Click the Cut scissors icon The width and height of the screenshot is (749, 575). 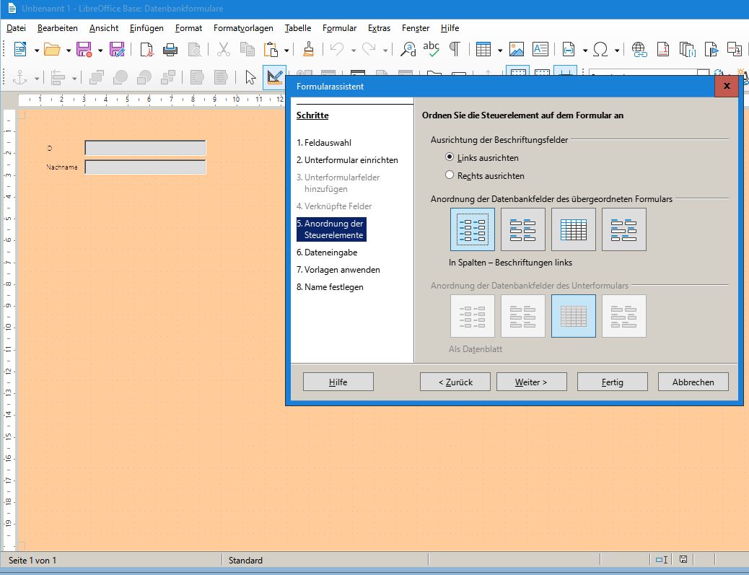pos(223,49)
